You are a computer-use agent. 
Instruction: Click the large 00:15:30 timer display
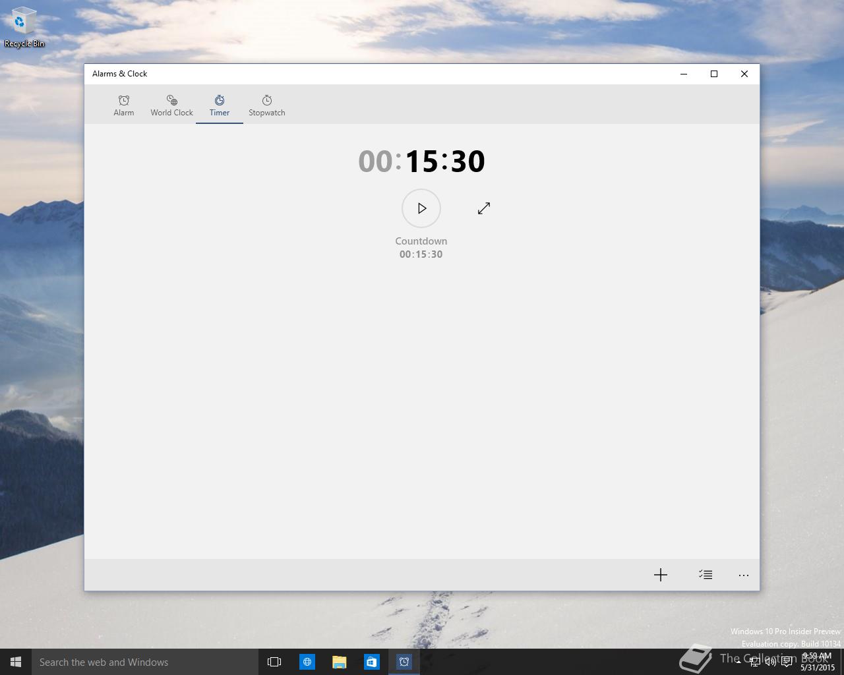coord(421,161)
